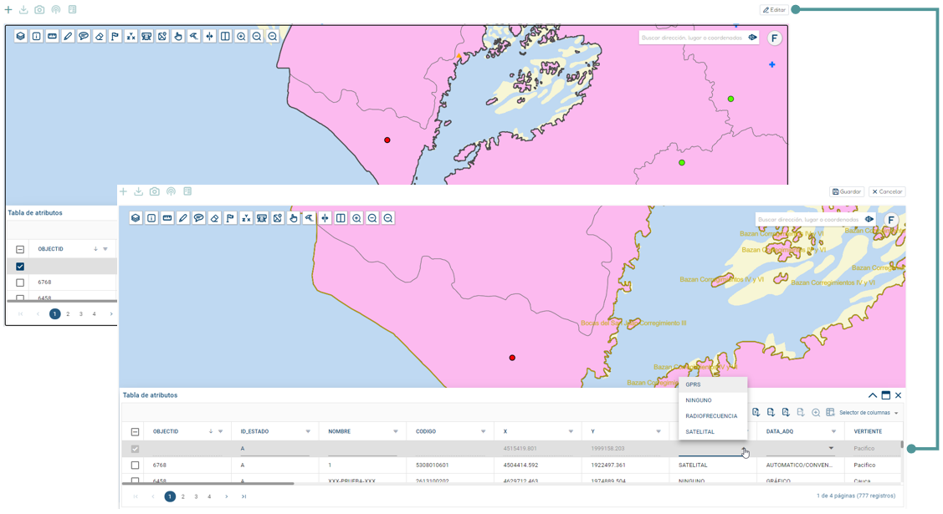Open ID_ESTADO column filter dropdown
The width and height of the screenshot is (943, 514).
pyautogui.click(x=308, y=432)
